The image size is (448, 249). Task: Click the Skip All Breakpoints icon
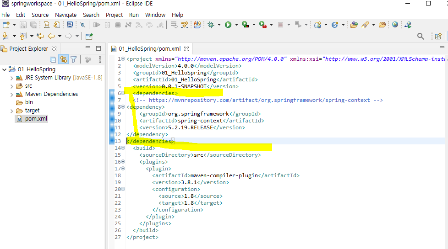(82, 25)
